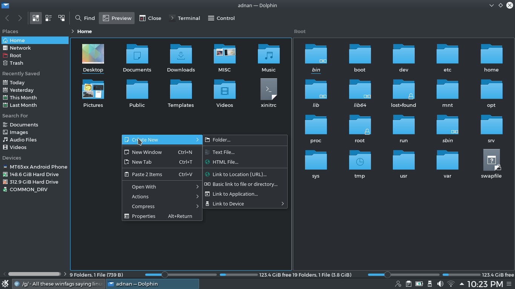Go forward with the forward arrow
515x289 pixels.
point(20,18)
